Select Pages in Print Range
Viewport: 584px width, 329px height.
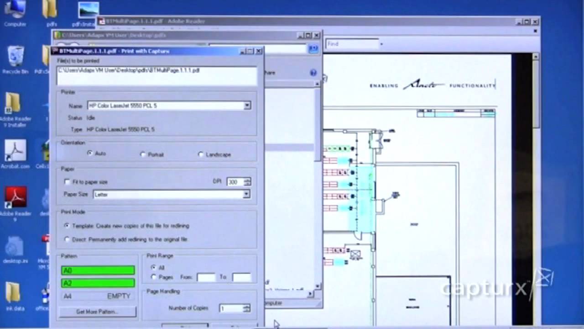coord(153,277)
